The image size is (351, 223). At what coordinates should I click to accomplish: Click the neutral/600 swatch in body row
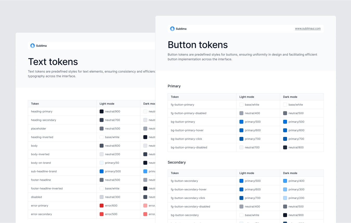pos(101,146)
